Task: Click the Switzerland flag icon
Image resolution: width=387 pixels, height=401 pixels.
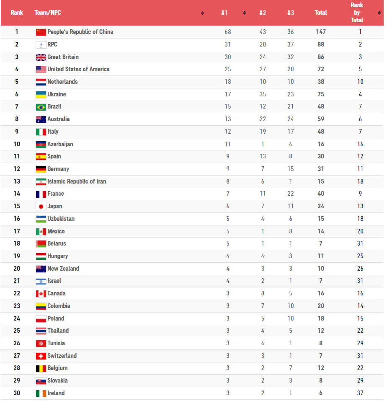Action: pos(41,356)
